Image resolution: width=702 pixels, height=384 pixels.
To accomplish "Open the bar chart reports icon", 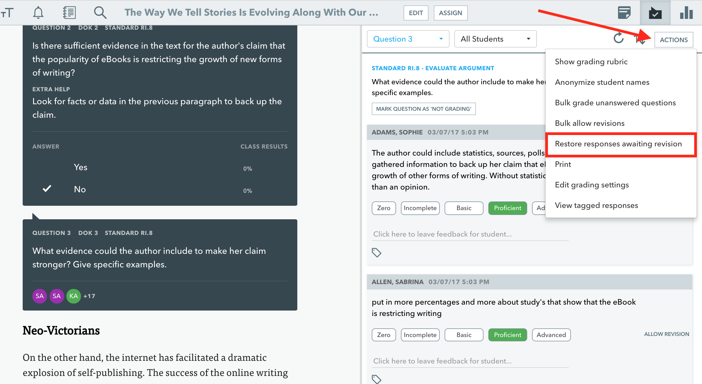I will pyautogui.click(x=686, y=12).
